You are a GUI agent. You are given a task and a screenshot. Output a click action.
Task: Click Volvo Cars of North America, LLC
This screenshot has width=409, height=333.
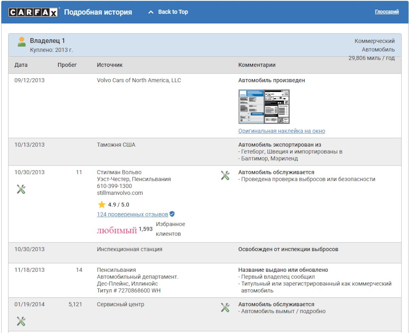point(139,80)
